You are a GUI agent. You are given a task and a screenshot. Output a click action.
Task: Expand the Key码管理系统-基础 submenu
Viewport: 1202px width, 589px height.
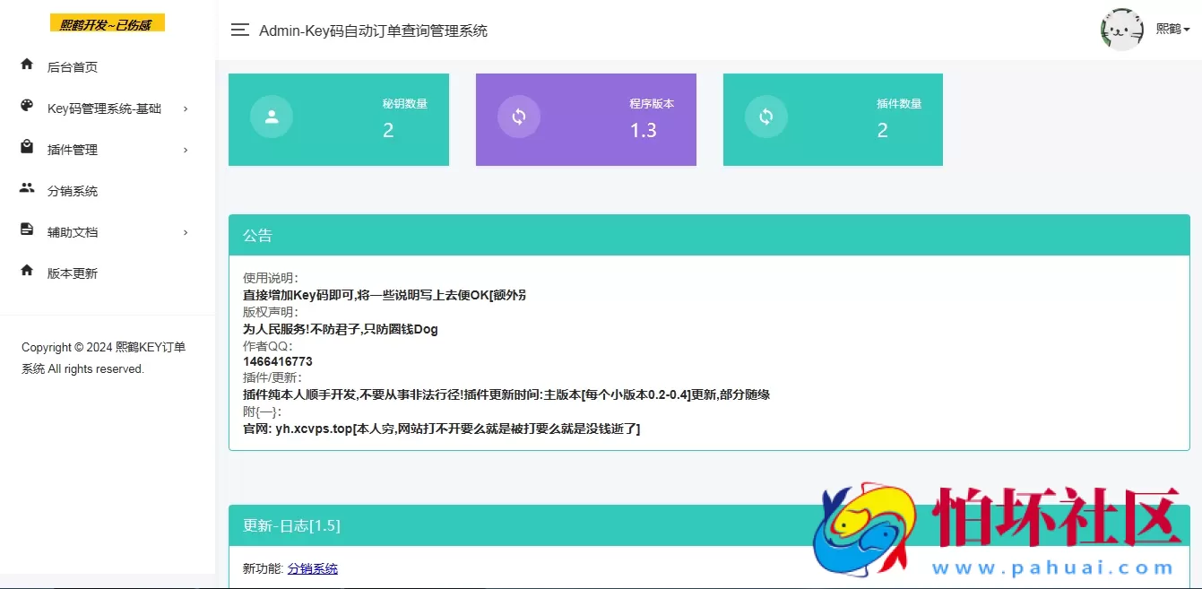click(x=186, y=108)
